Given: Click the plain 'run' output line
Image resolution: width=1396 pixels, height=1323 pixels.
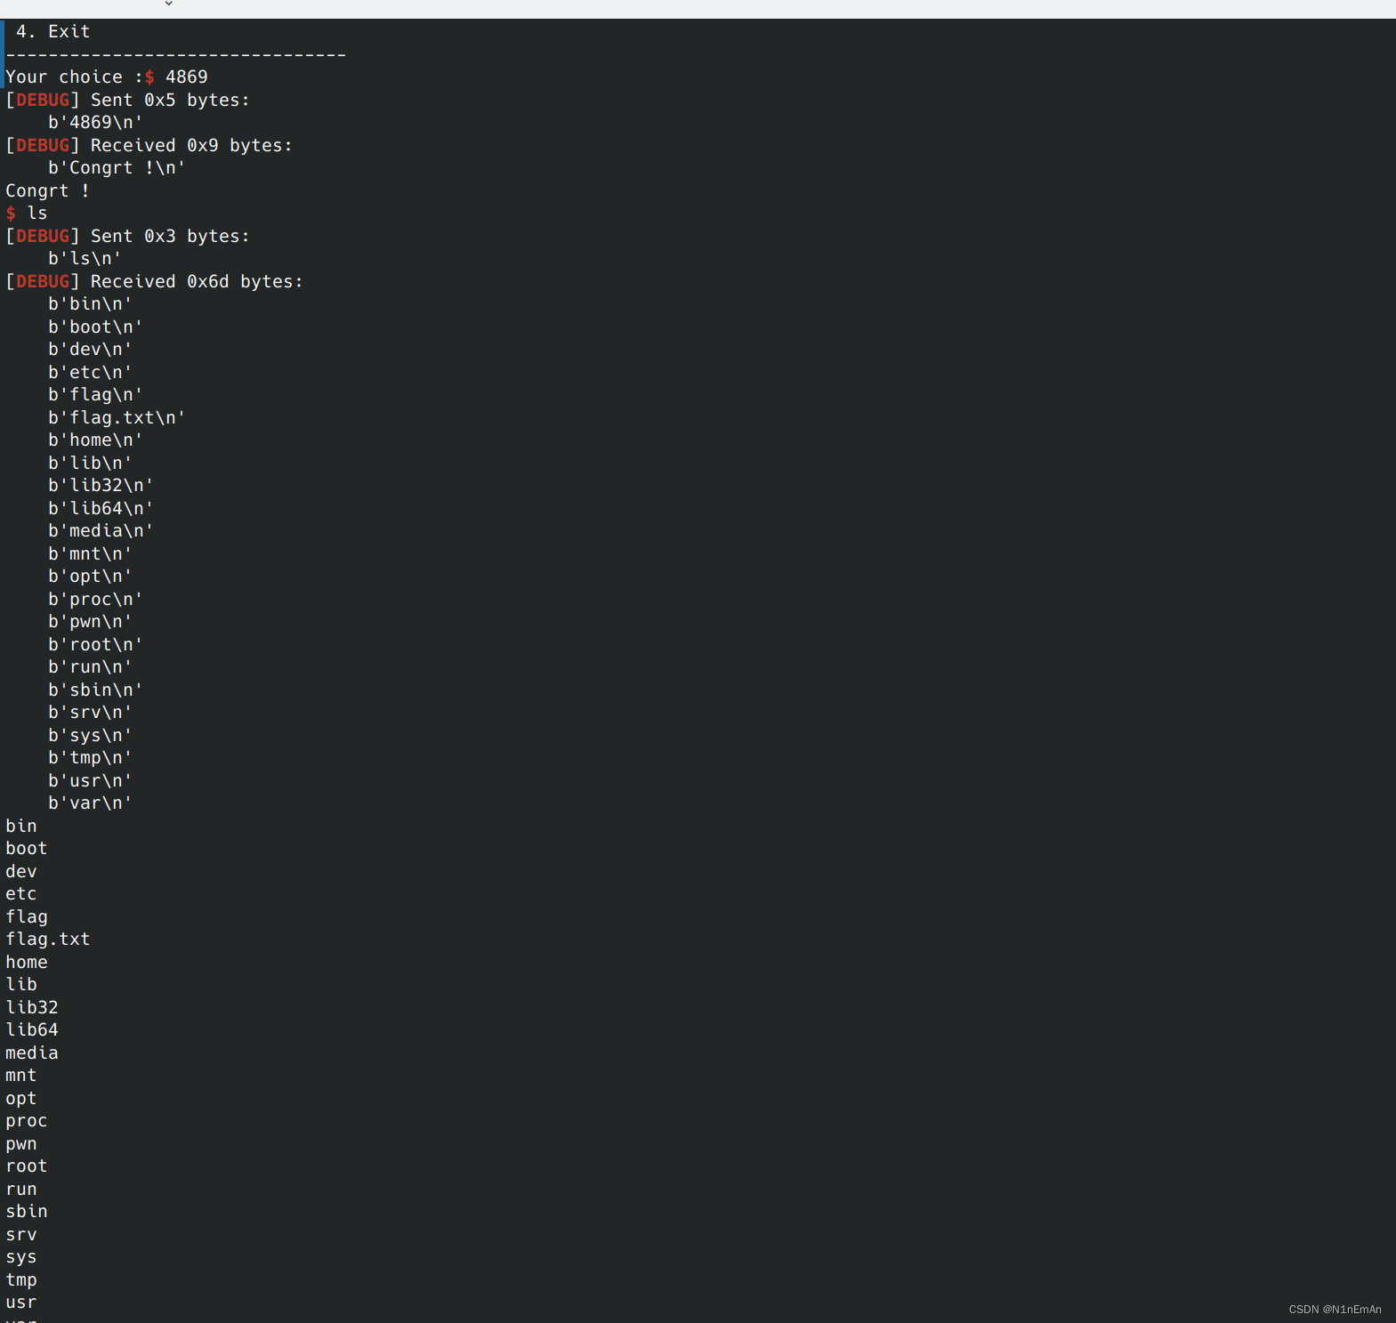Looking at the screenshot, I should click(x=21, y=1189).
